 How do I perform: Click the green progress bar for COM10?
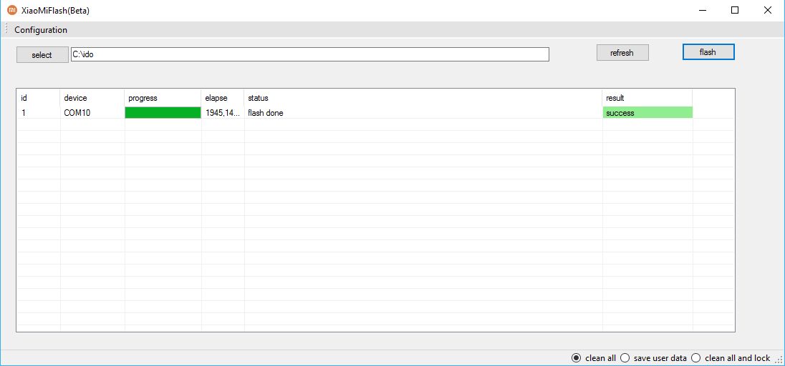163,112
